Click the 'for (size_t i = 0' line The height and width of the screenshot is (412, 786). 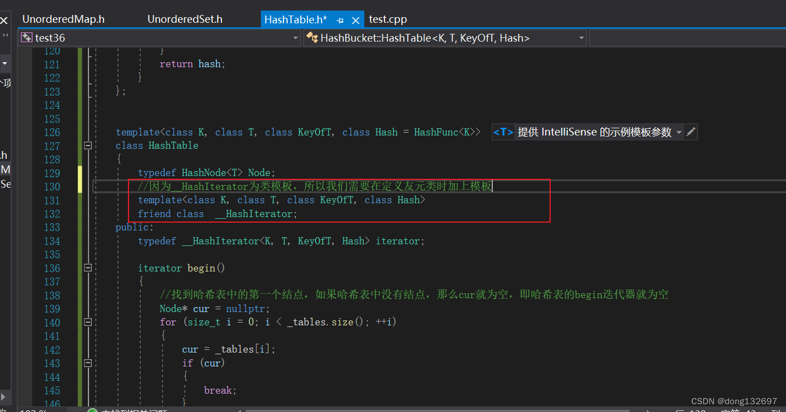click(x=278, y=322)
